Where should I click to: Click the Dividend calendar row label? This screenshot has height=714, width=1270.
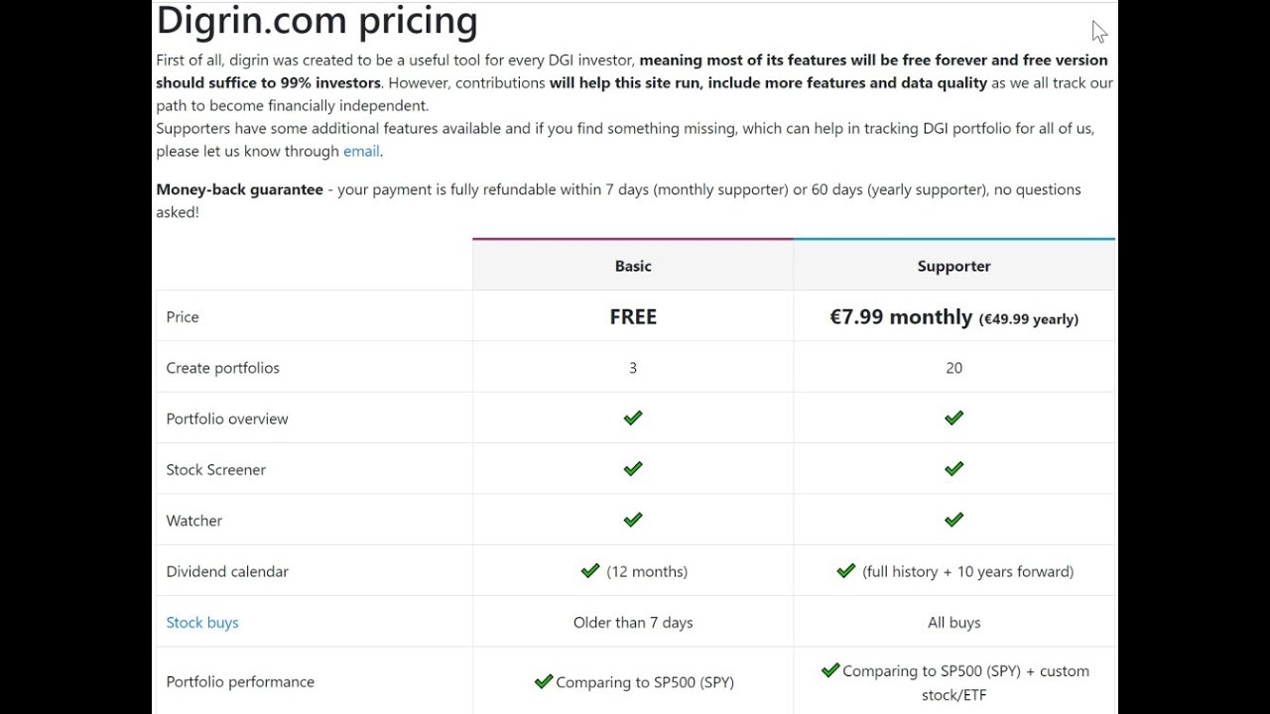click(x=227, y=571)
